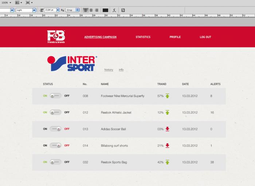Click the ALERTS column header
255x186 pixels.
point(215,84)
